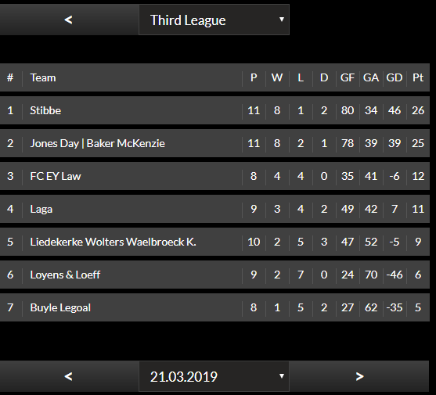
Task: Open the FC EY Law team
Action: 56,176
